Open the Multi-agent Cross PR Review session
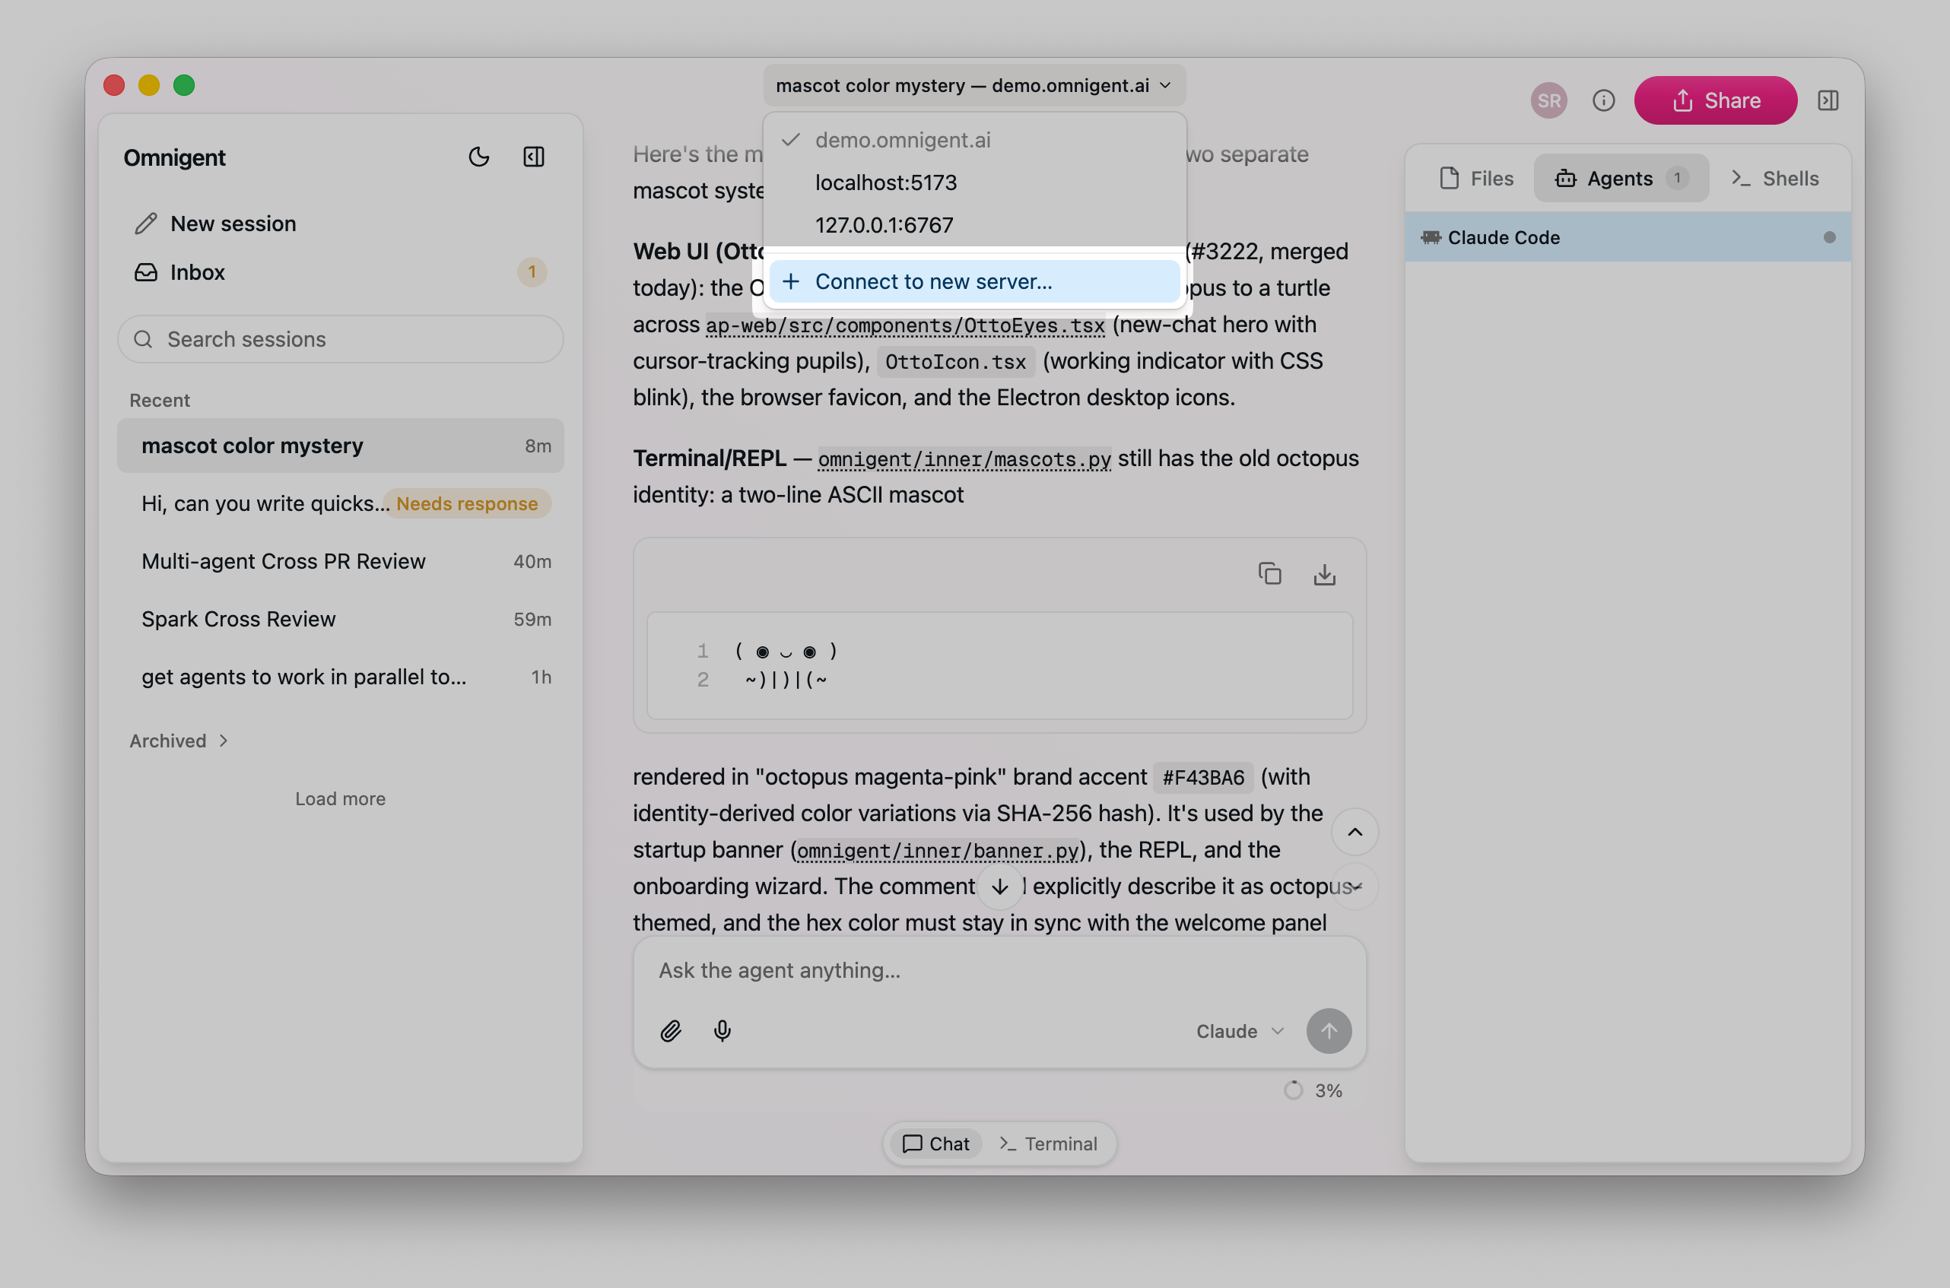Screen dimensions: 1950x1288 [340, 561]
